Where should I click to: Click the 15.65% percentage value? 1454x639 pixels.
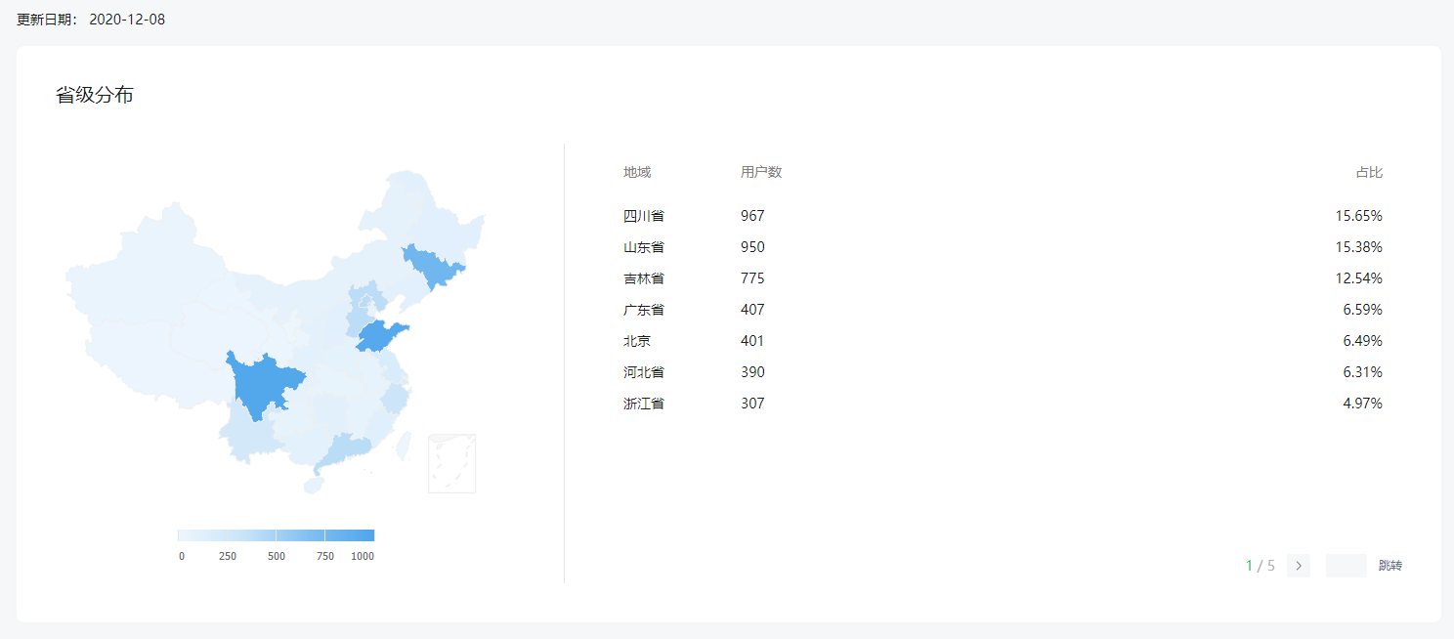coord(1359,216)
